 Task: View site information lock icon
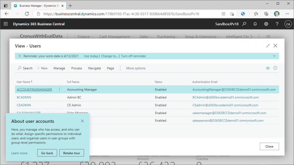click(38, 14)
